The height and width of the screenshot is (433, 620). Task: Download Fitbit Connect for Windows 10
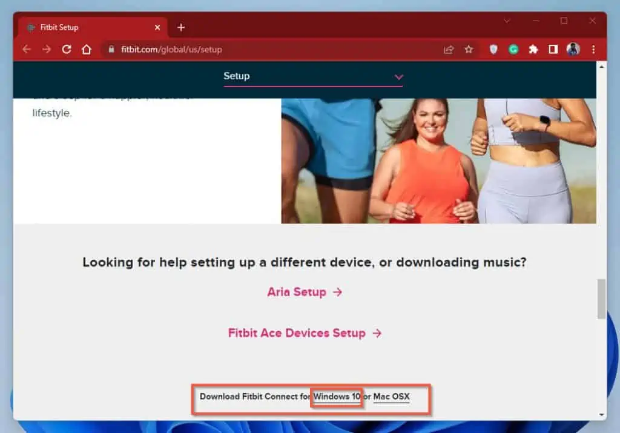[337, 397]
